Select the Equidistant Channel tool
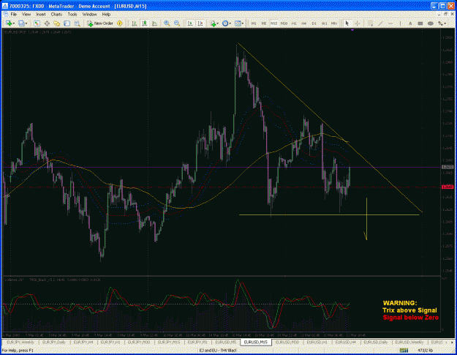Viewport: 457px width, 355px height. click(370, 23)
